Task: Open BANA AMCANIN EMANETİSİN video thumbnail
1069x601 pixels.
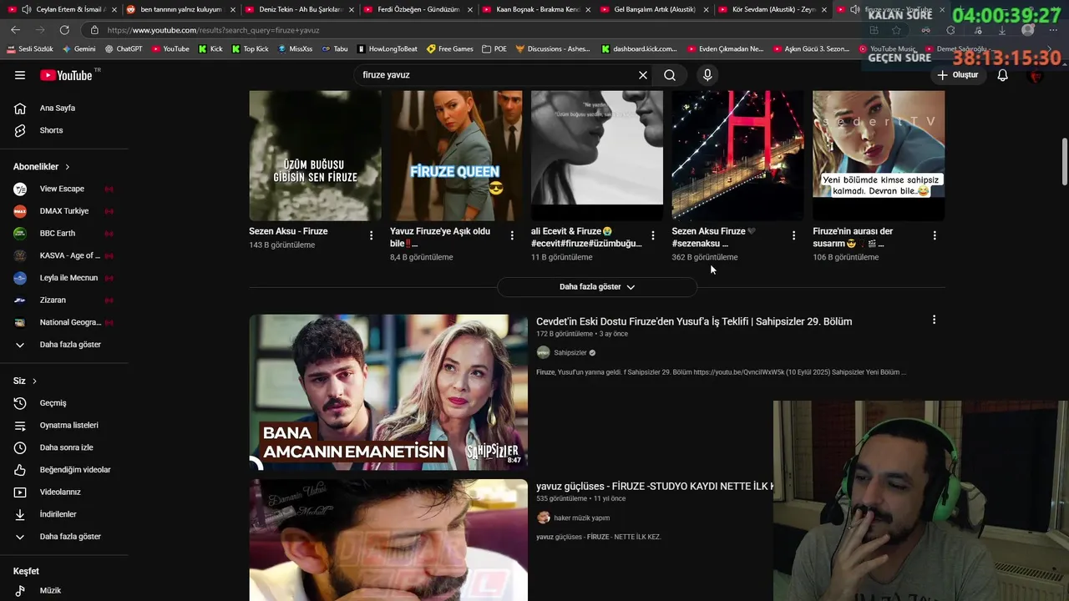Action: [388, 392]
